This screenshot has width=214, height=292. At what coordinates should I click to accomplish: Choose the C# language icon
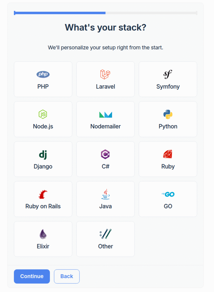coord(105,154)
